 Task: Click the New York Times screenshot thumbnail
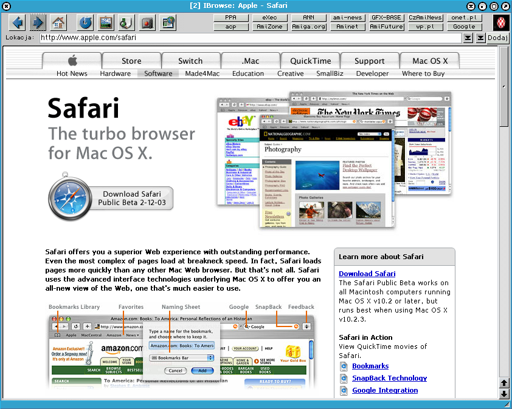(x=421, y=143)
